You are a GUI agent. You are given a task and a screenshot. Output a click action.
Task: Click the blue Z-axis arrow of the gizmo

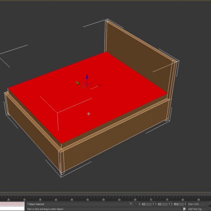coord(87,77)
